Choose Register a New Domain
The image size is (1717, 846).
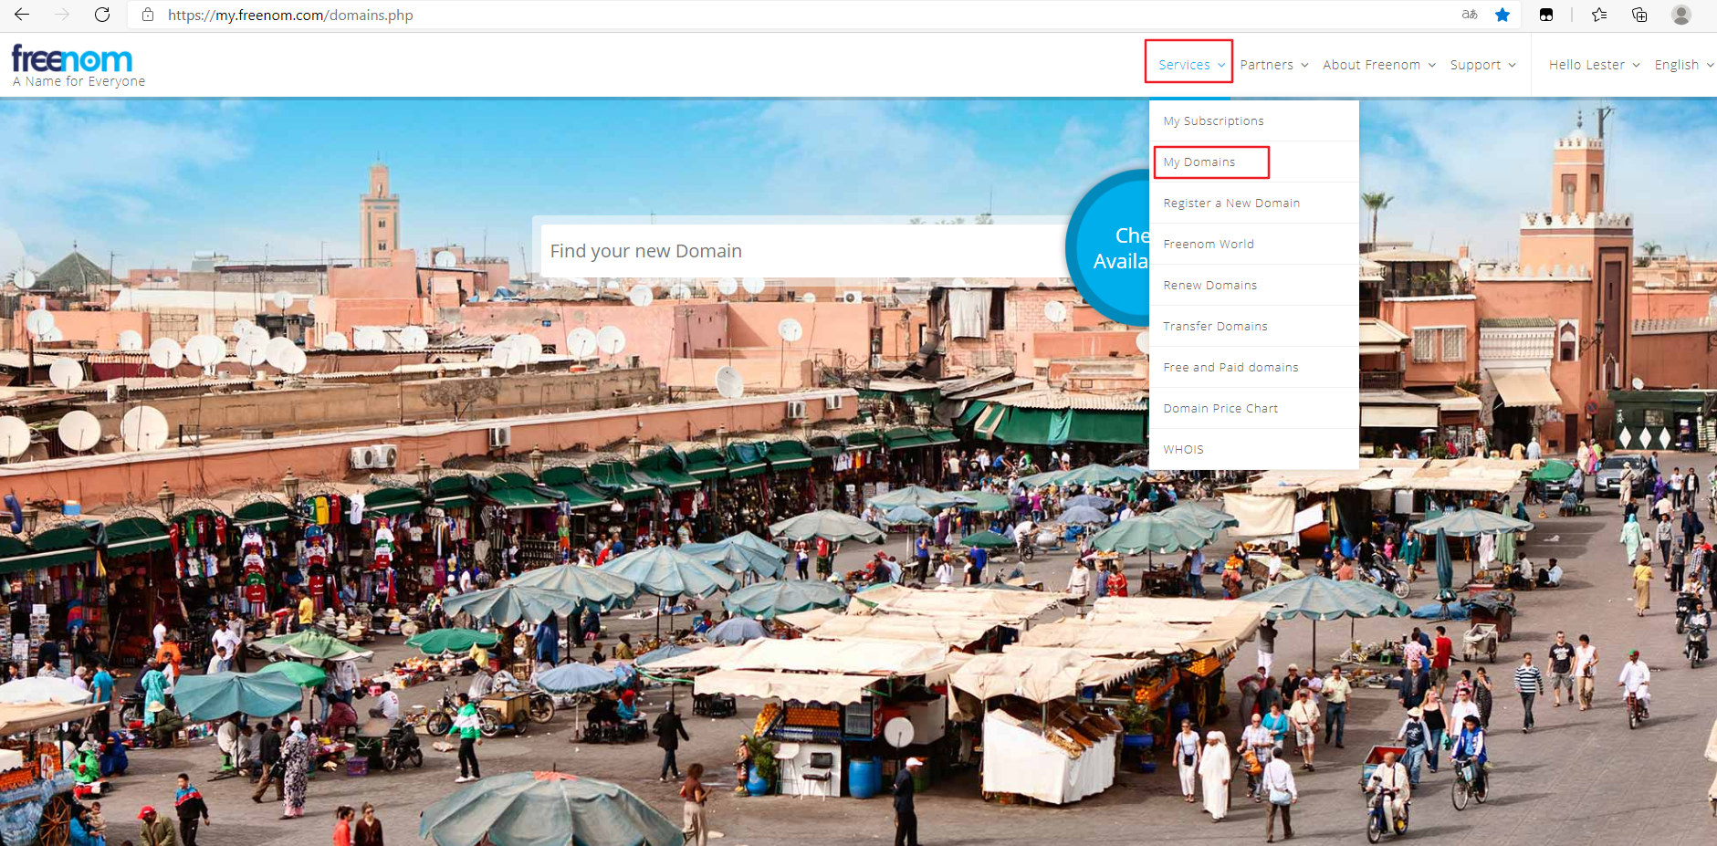coord(1254,203)
